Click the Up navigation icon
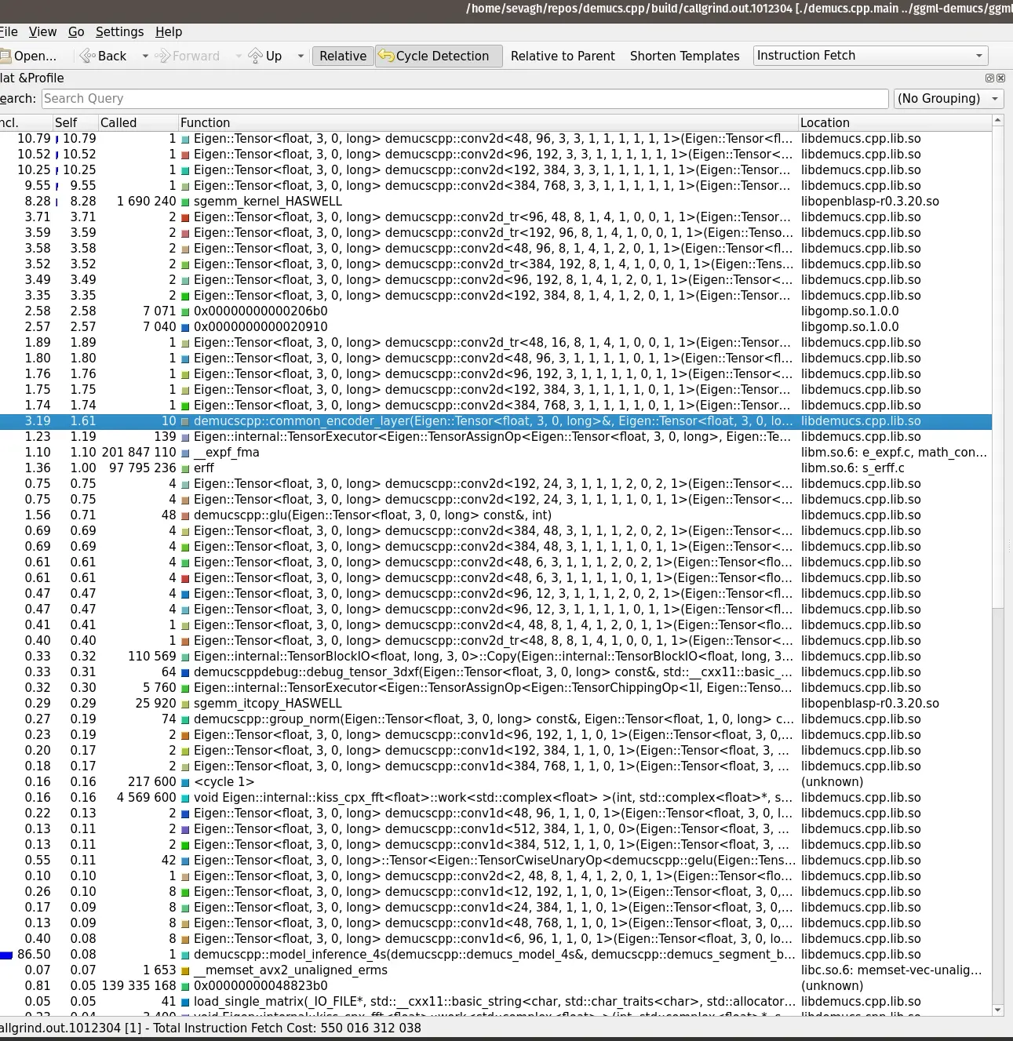 pyautogui.click(x=256, y=56)
